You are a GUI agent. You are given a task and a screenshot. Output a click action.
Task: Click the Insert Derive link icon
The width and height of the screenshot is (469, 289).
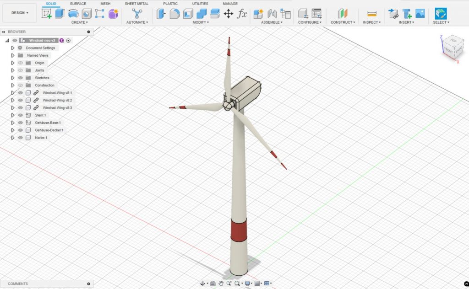[x=393, y=14]
